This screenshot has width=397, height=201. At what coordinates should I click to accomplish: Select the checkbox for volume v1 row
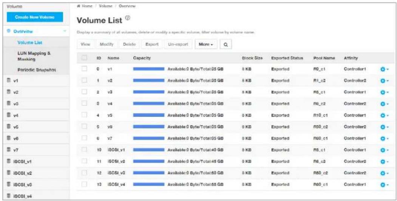pos(84,69)
